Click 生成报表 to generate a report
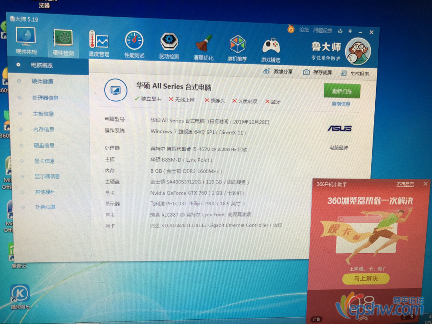This screenshot has height=324, width=432. [355, 73]
